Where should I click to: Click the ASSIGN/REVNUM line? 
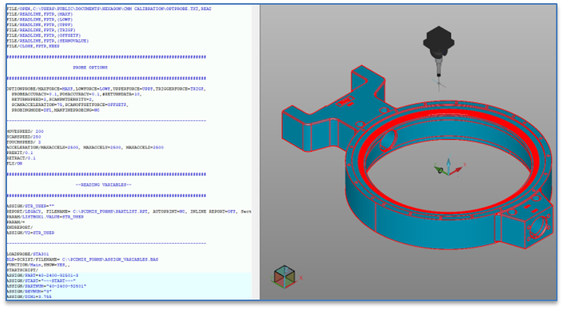click(29, 292)
